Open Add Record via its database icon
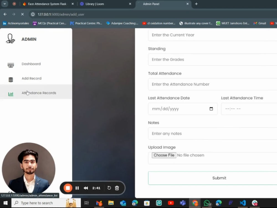The height and width of the screenshot is (208, 277). (x=11, y=79)
